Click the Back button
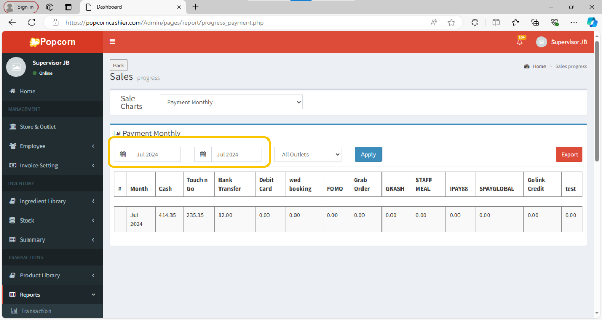This screenshot has height=320, width=602. click(119, 65)
